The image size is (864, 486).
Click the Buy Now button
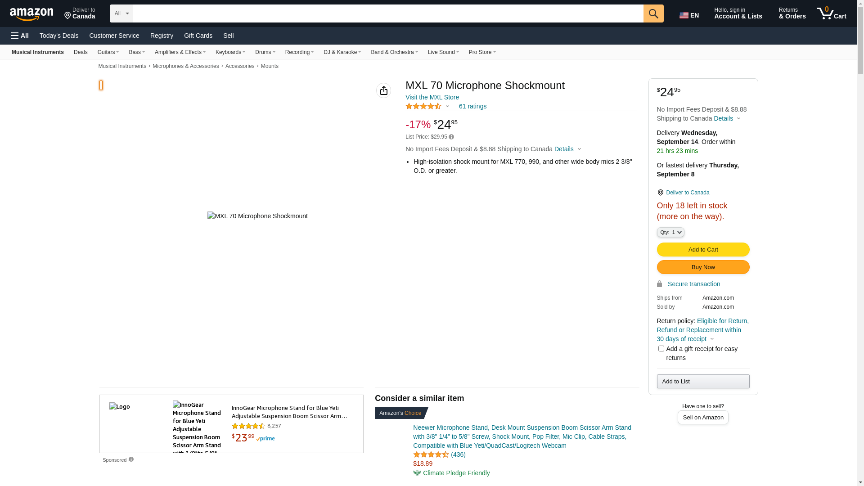tap(703, 267)
